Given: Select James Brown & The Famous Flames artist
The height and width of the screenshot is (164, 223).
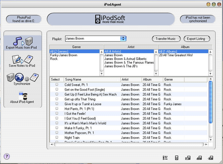Looking at the screenshot, I should coord(129,63).
